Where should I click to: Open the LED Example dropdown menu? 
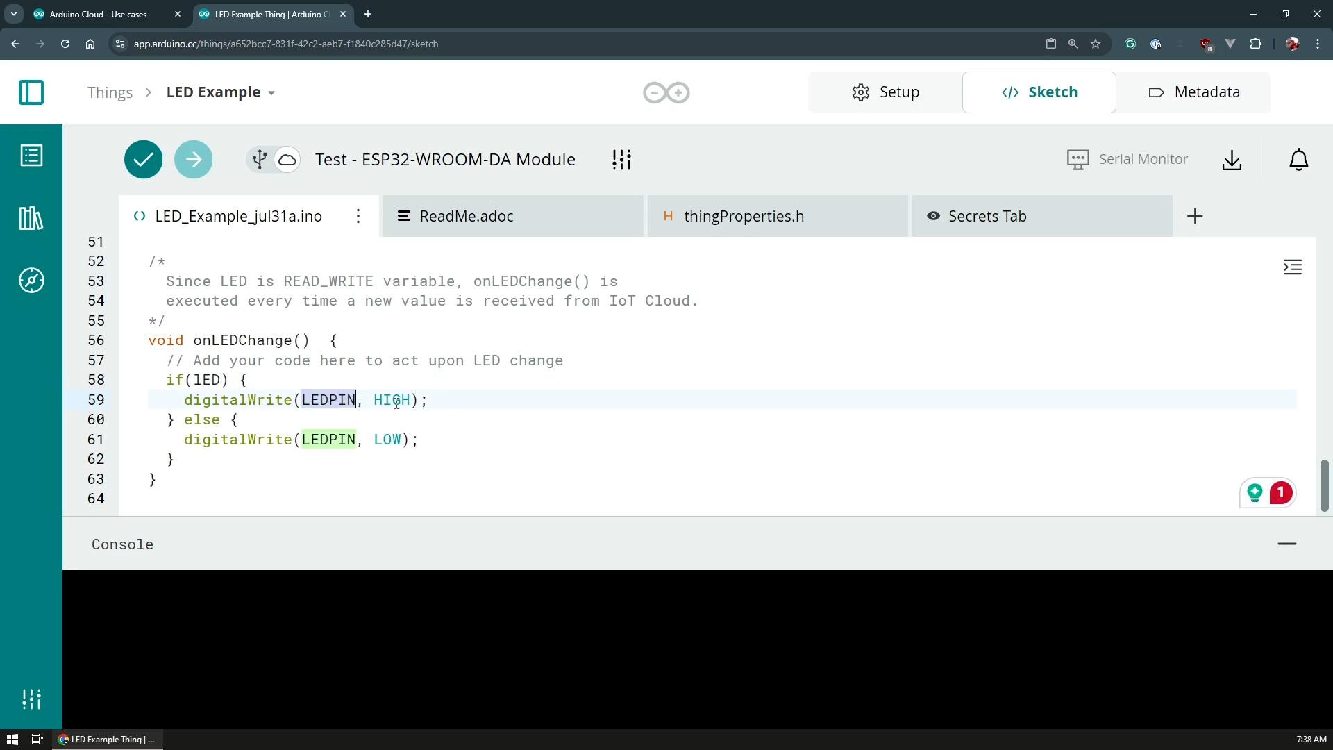(x=272, y=92)
